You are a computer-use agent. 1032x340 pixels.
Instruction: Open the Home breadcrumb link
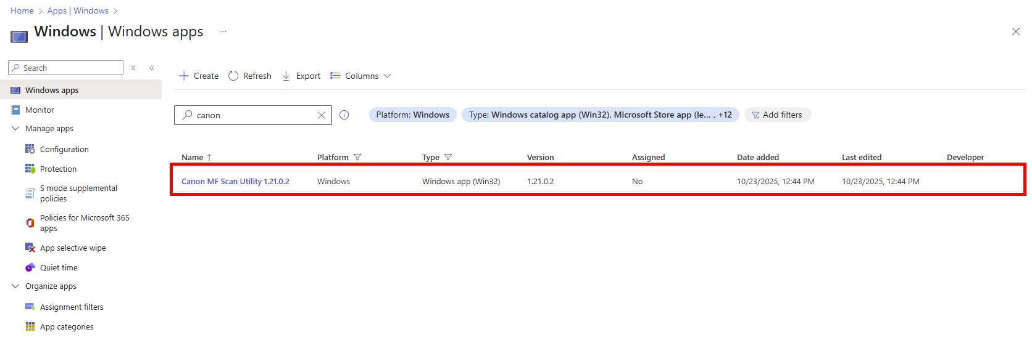point(22,10)
